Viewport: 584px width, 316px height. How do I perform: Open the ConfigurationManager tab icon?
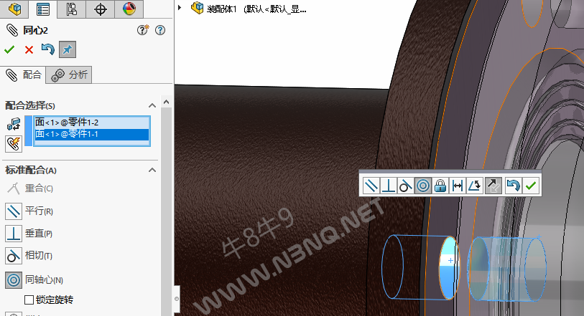pos(71,9)
